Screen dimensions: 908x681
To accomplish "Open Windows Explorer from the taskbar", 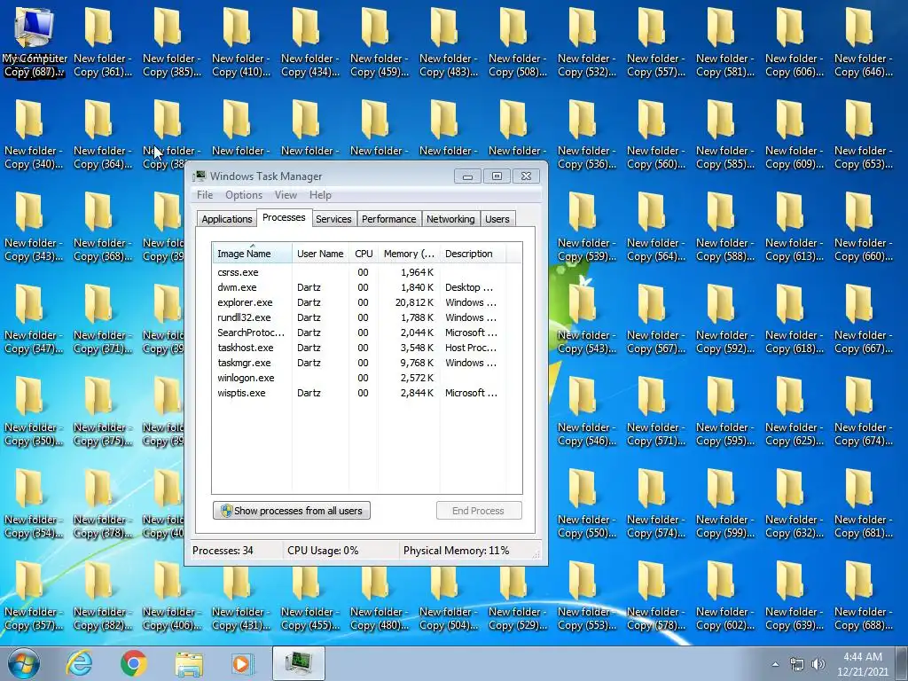I will [189, 663].
